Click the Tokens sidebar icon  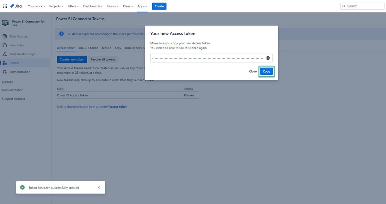coord(4,63)
